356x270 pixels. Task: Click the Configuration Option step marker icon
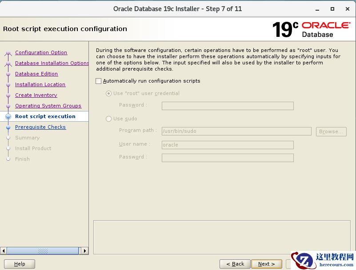coord(8,53)
